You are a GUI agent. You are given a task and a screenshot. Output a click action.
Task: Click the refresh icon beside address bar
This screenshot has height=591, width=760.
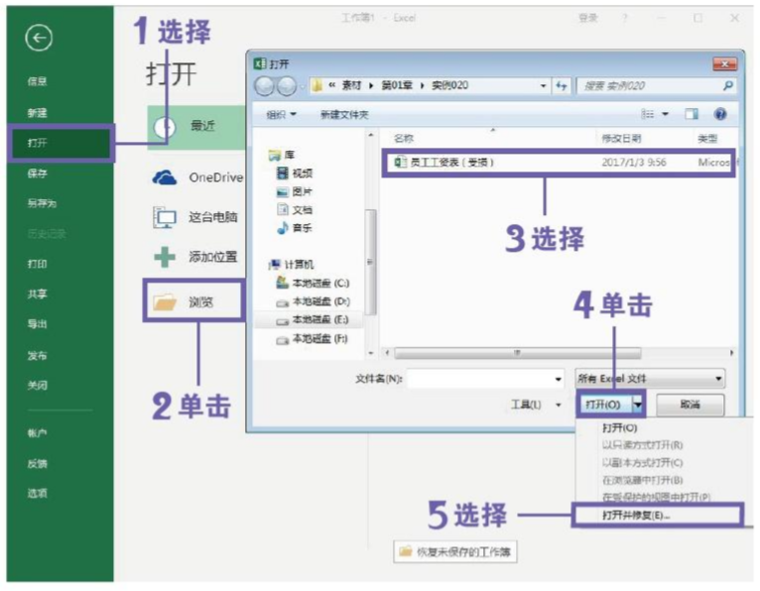562,85
